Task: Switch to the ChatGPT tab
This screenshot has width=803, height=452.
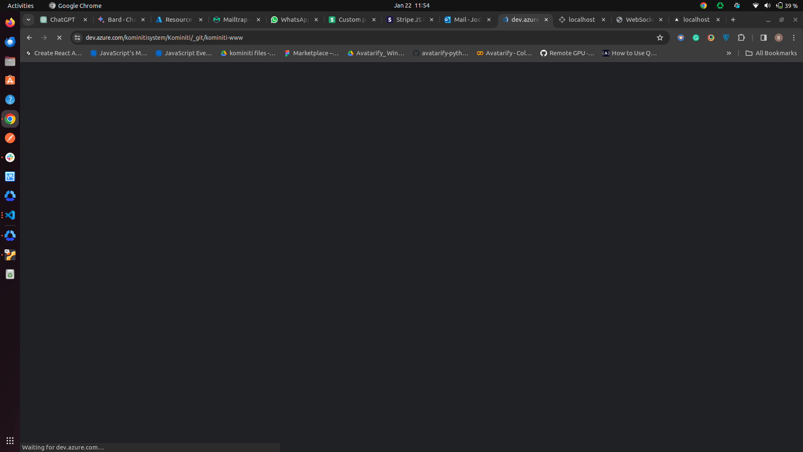Action: click(62, 20)
